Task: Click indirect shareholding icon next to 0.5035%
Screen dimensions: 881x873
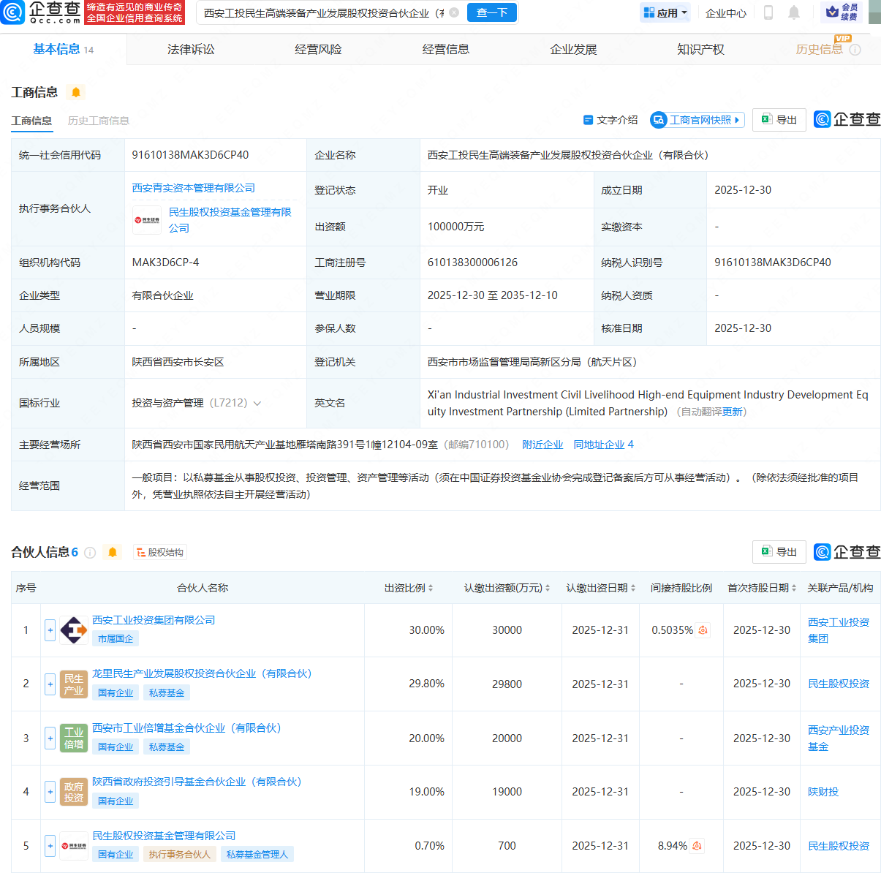Action: pyautogui.click(x=703, y=630)
